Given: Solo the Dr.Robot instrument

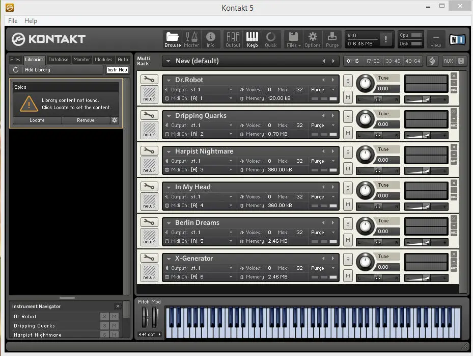Looking at the screenshot, I should pos(348,81).
